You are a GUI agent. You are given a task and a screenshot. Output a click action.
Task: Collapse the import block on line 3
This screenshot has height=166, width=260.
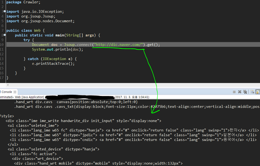click(5, 11)
